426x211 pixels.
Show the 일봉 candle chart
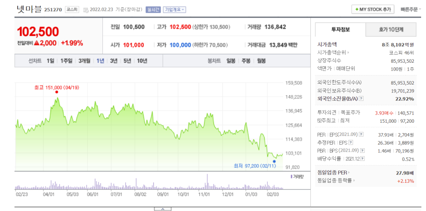(x=231, y=61)
